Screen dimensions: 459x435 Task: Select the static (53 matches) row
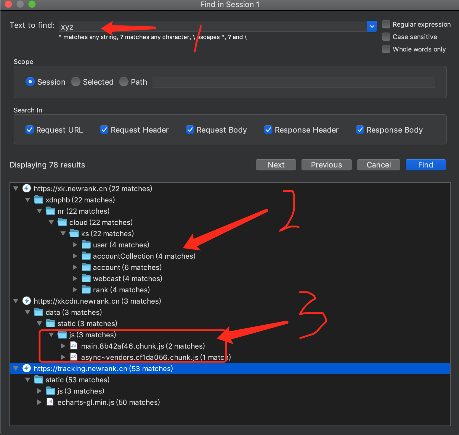pyautogui.click(x=230, y=380)
